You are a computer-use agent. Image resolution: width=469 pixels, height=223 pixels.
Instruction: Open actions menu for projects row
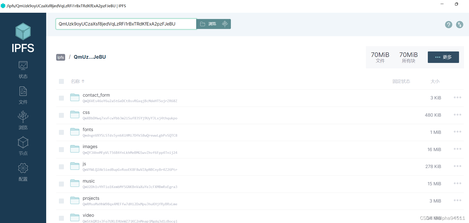(457, 200)
